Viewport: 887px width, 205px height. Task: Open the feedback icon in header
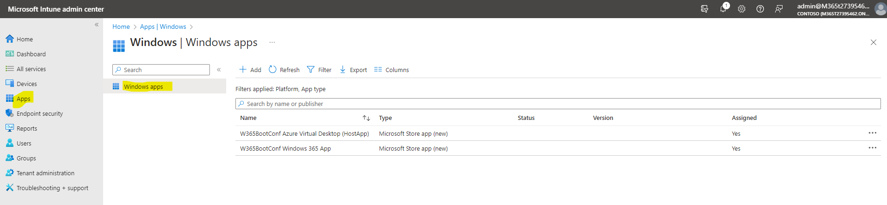point(779,9)
